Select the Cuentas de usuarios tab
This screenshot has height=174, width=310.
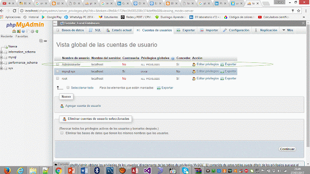[x=154, y=30]
